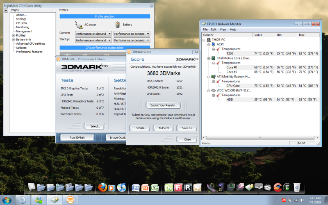Click the Select tests button
The width and height of the screenshot is (328, 205).
coord(94,126)
